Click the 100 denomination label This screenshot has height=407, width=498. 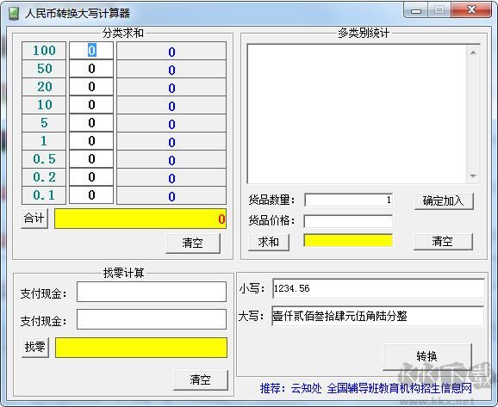44,51
